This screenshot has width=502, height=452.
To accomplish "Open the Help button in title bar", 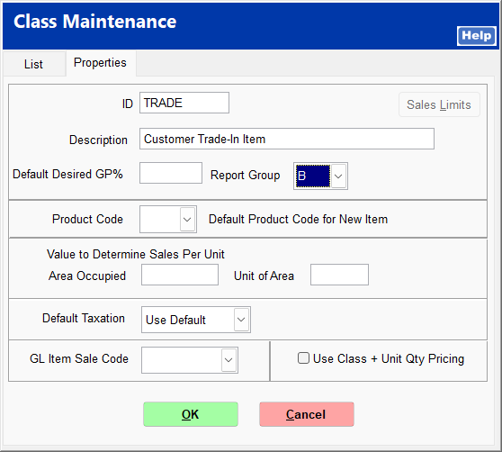I will tap(477, 35).
